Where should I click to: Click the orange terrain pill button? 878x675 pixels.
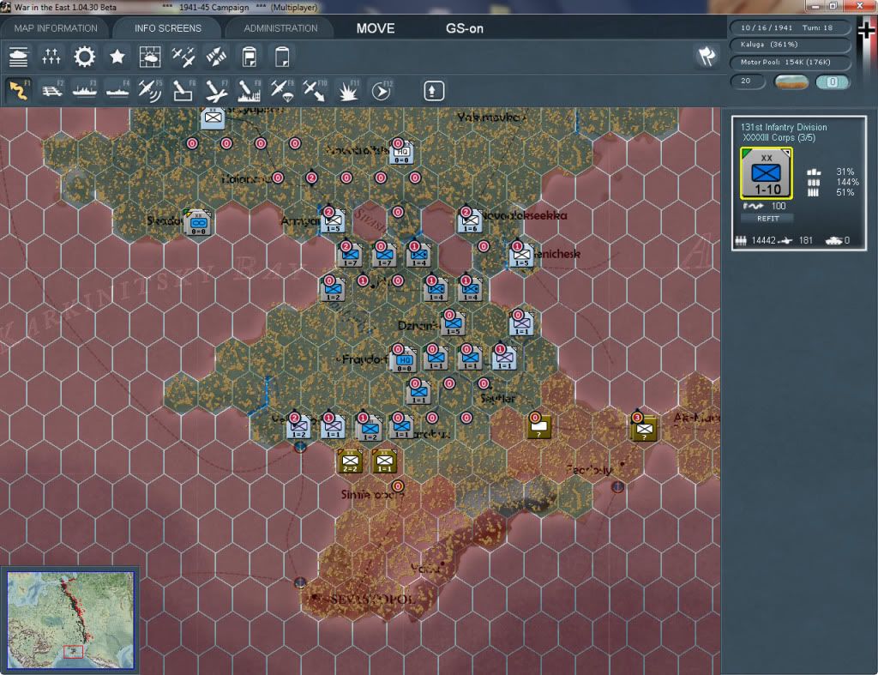click(x=791, y=82)
